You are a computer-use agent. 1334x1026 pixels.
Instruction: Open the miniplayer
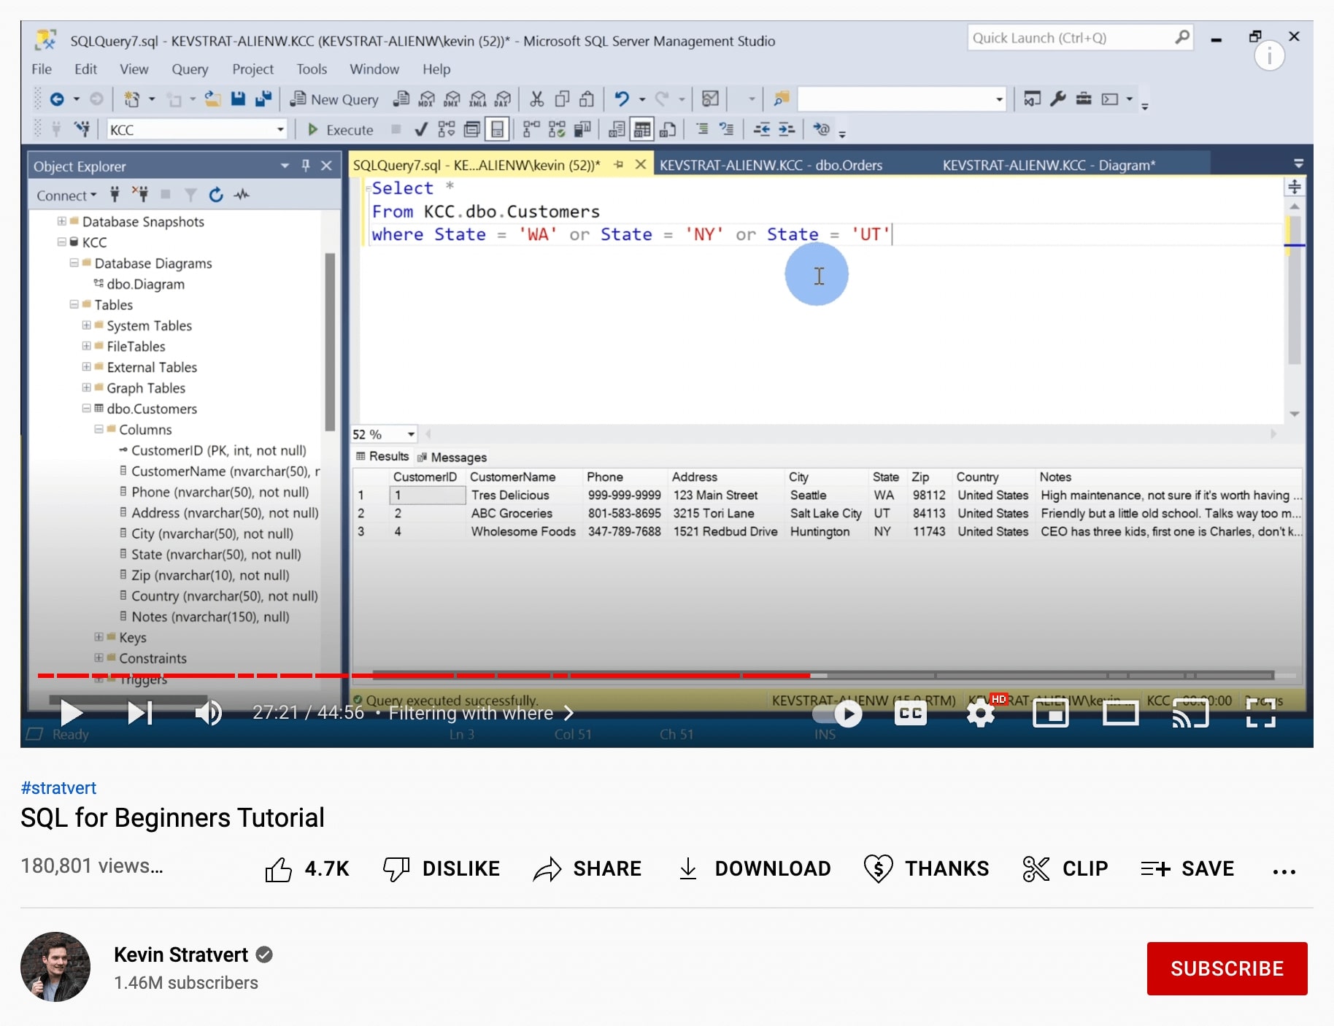[x=1050, y=713]
